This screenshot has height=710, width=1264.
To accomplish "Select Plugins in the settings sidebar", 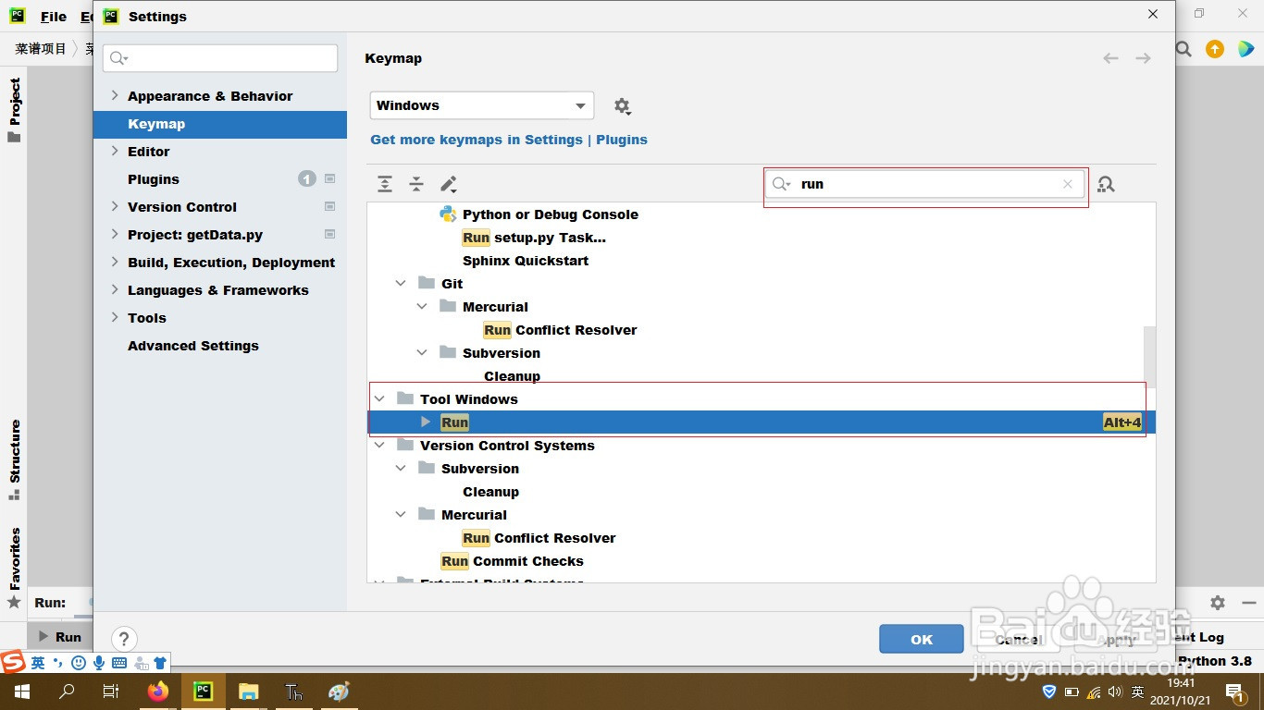I will [x=154, y=179].
